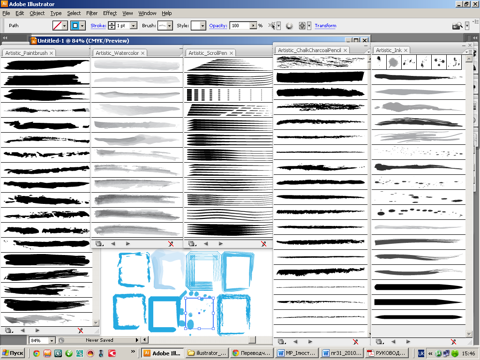Click the selected ink splatter frame on canvas
This screenshot has height=360, width=480.
[x=199, y=313]
